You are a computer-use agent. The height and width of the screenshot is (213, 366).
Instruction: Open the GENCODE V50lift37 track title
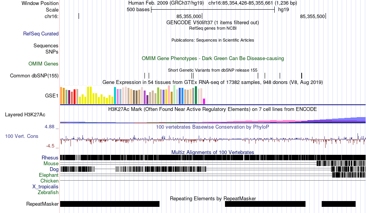(x=212, y=22)
